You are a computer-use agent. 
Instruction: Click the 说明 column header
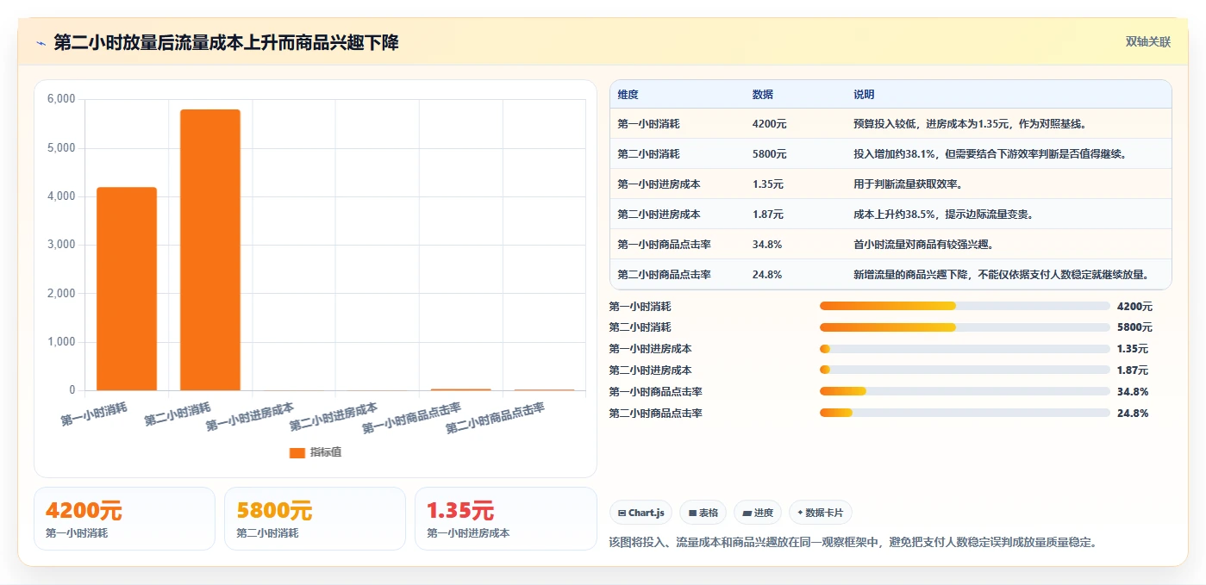(864, 95)
